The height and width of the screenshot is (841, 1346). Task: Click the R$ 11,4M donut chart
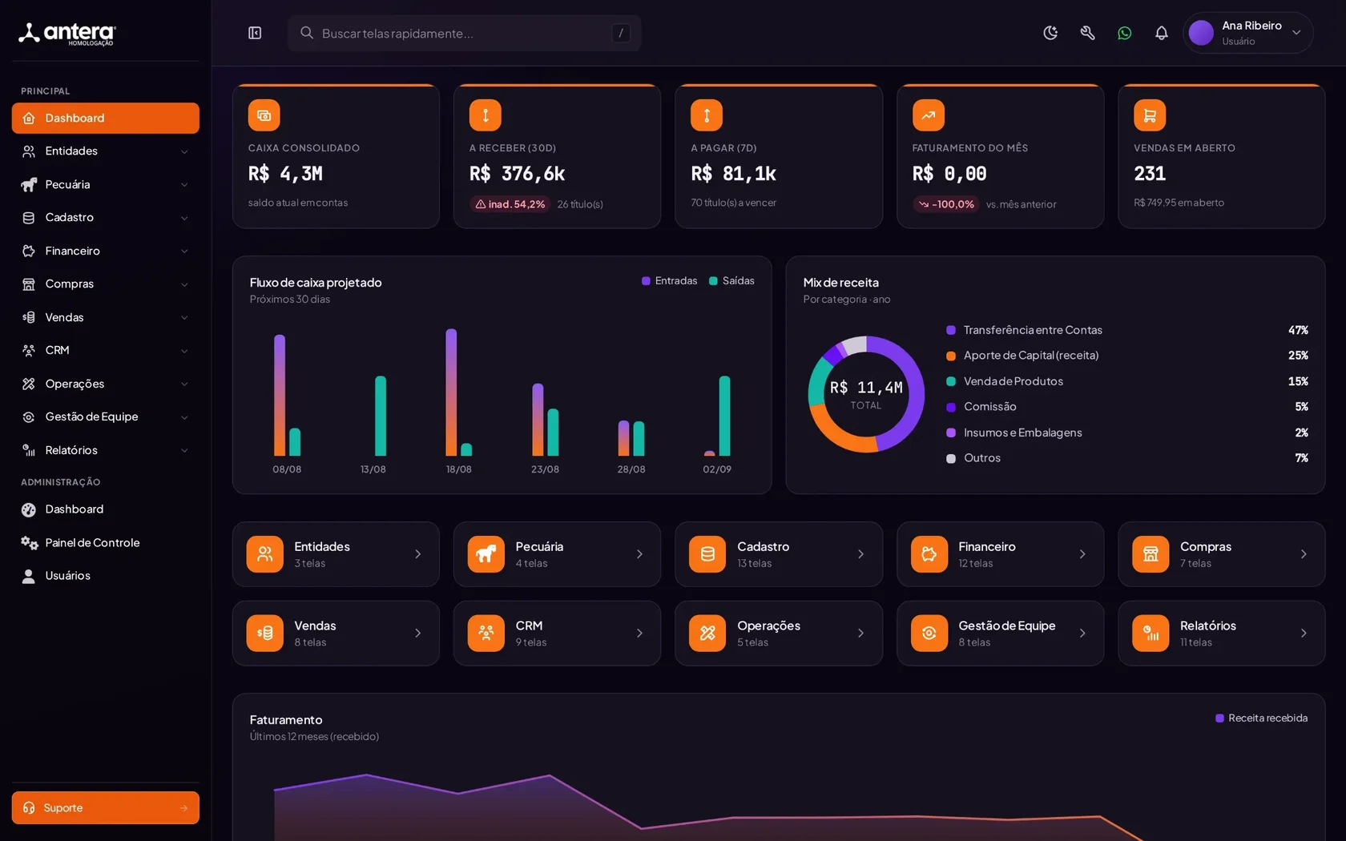(x=866, y=394)
